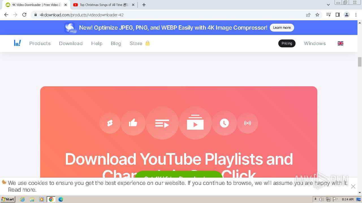Click the Store shopping bag icon
Image resolution: width=362 pixels, height=203 pixels.
147,43
